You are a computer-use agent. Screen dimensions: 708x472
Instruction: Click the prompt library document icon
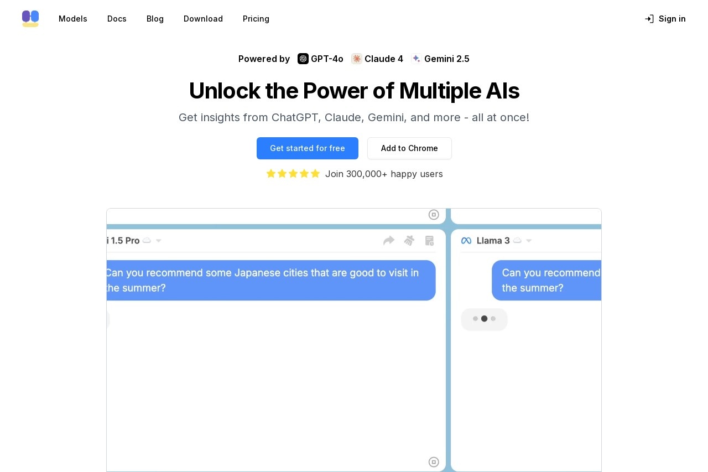click(429, 241)
